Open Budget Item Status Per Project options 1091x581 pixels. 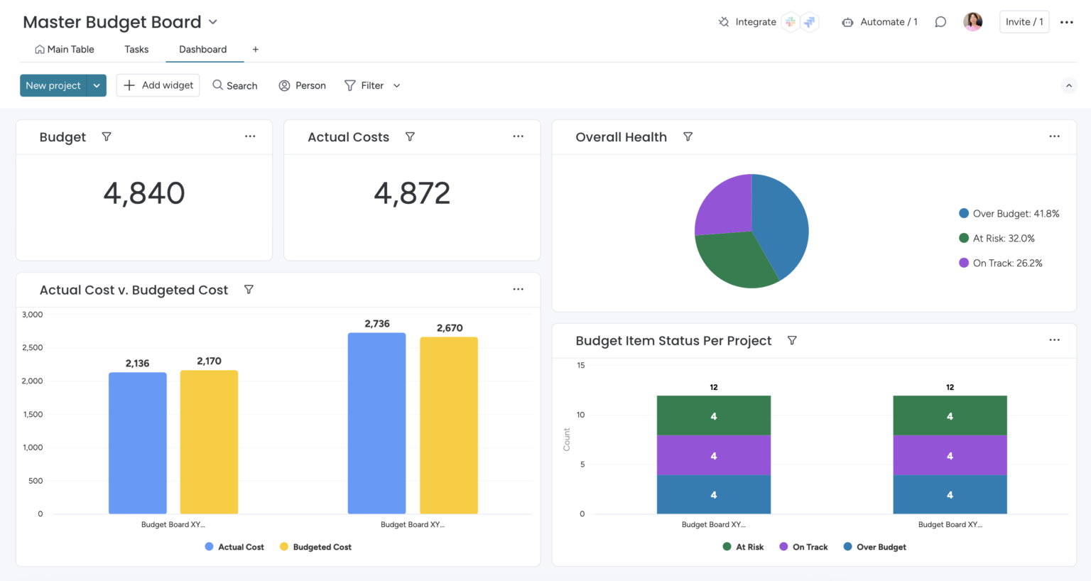[x=1055, y=340]
